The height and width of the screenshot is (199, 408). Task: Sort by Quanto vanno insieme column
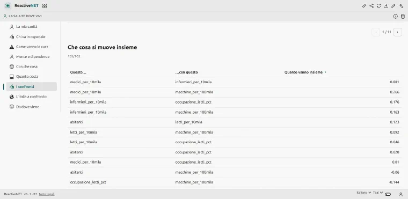(x=303, y=72)
